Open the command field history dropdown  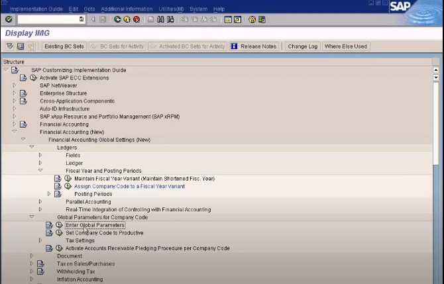pyautogui.click(x=82, y=19)
